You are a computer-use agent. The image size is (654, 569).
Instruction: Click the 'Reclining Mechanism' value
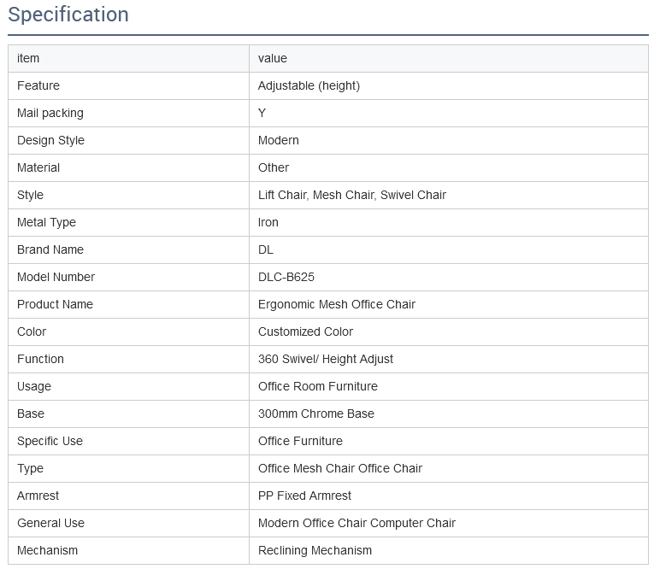pyautogui.click(x=315, y=550)
